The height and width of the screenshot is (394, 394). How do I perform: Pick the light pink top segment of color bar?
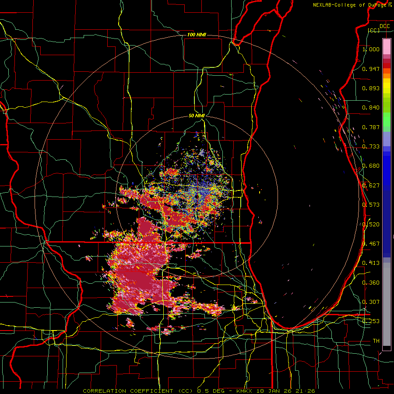pos(387,46)
